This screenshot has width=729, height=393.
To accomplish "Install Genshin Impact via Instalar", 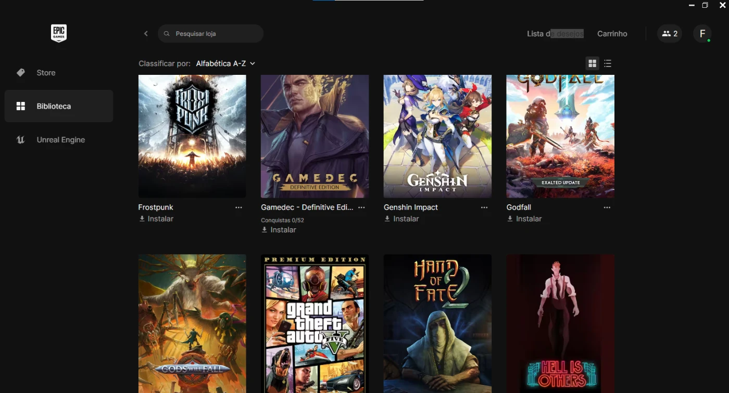I will tap(401, 219).
